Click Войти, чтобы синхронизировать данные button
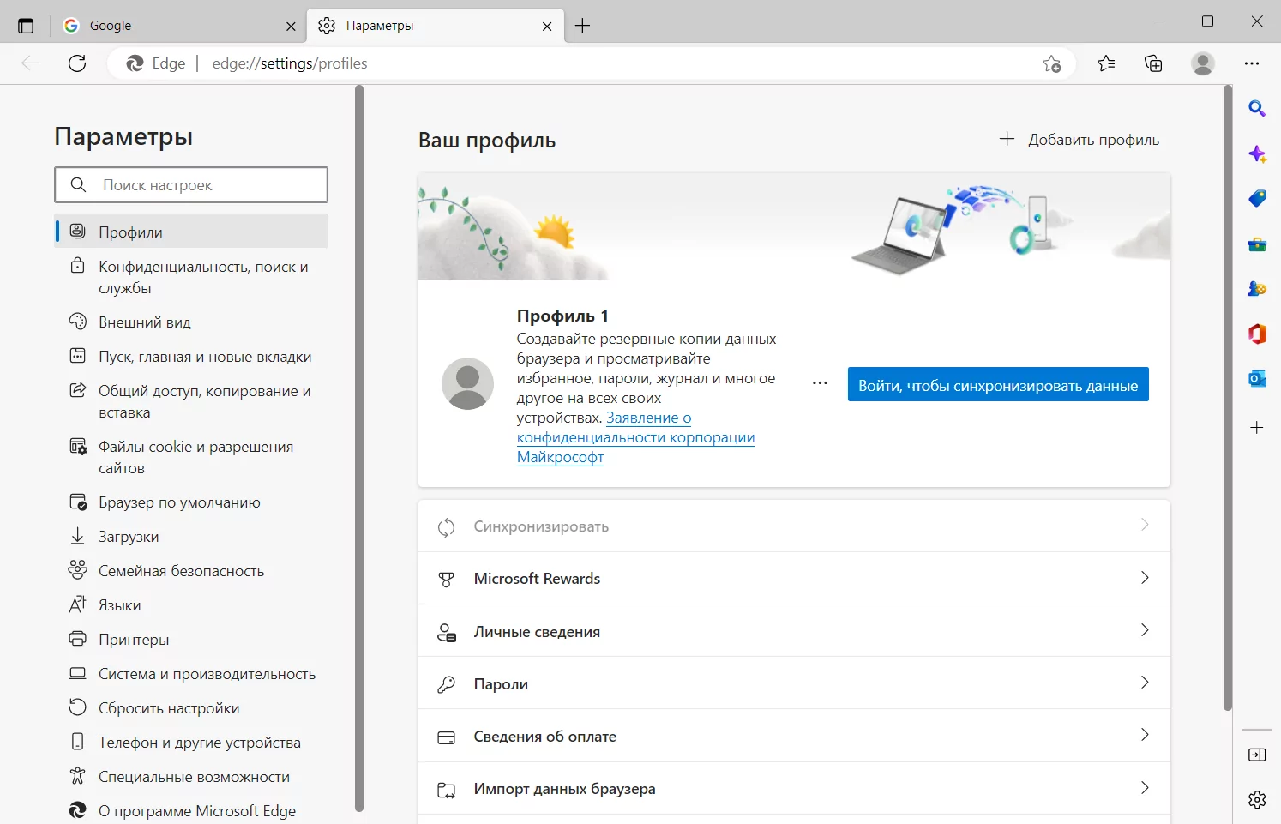Viewport: 1281px width, 824px height. (x=998, y=385)
